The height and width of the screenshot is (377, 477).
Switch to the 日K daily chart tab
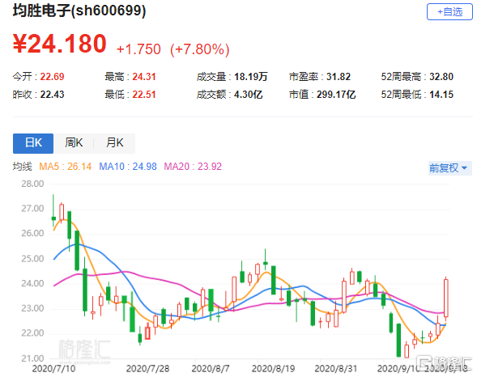[x=33, y=143]
